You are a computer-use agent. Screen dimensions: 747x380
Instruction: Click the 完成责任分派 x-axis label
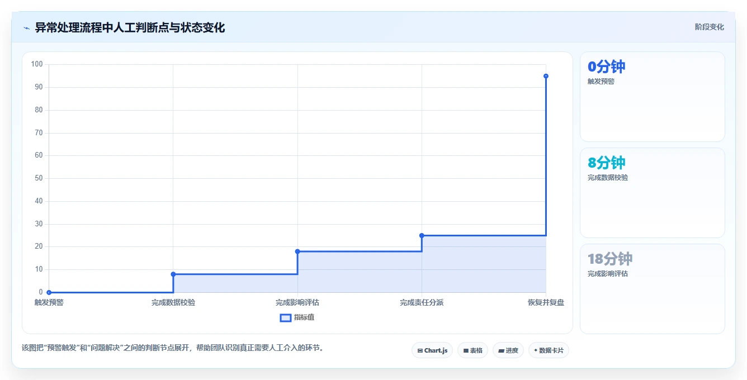pos(422,302)
